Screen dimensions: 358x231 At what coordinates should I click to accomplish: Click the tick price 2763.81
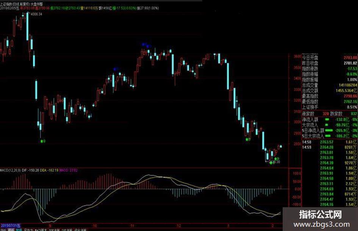tap(327, 152)
